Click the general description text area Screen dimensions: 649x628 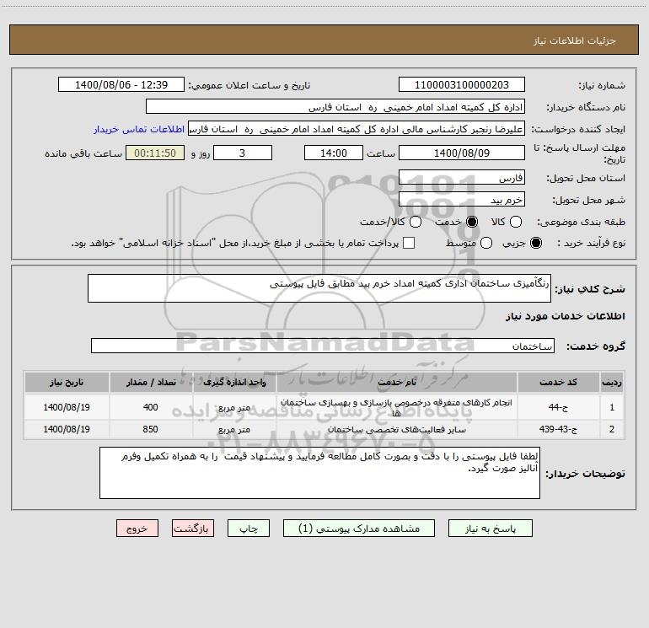click(x=319, y=288)
